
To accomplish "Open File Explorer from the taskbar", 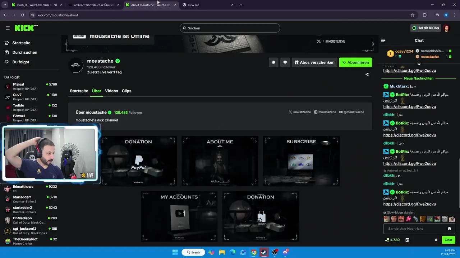I will (222, 252).
